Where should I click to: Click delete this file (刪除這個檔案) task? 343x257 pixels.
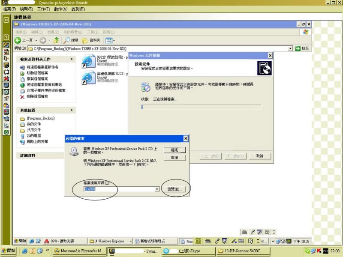click(x=37, y=96)
